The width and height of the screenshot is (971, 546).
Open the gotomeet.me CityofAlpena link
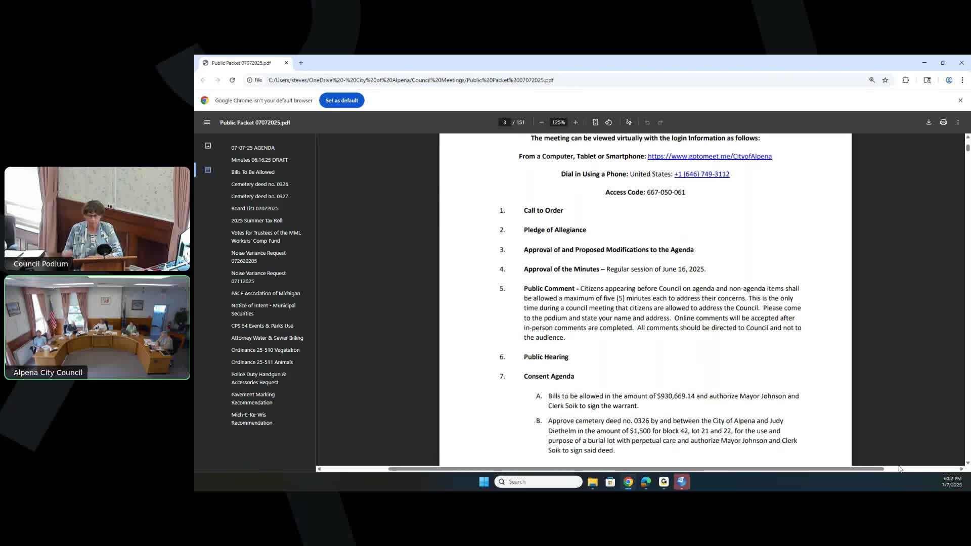click(x=710, y=156)
